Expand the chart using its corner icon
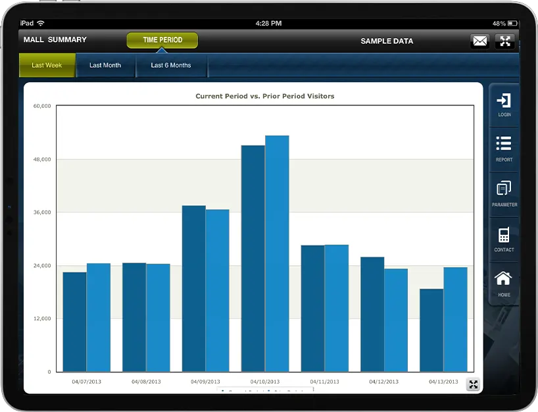Viewport: 538px width, 412px height. click(472, 385)
